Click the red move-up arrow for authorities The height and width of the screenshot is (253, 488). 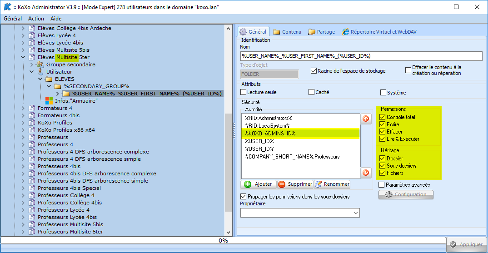[366, 119]
